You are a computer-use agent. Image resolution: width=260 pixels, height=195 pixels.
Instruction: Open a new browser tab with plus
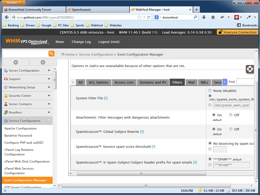point(196,10)
